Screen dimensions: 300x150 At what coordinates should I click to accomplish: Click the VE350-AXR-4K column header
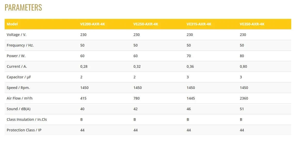(252, 24)
